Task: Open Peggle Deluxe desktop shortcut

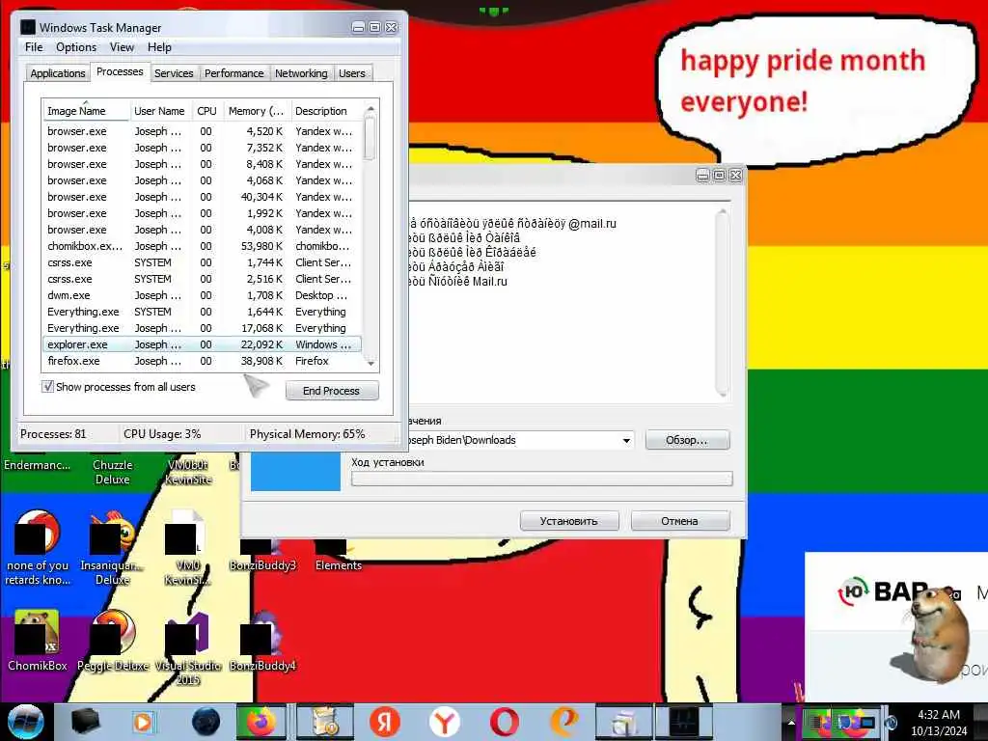Action: (x=113, y=641)
